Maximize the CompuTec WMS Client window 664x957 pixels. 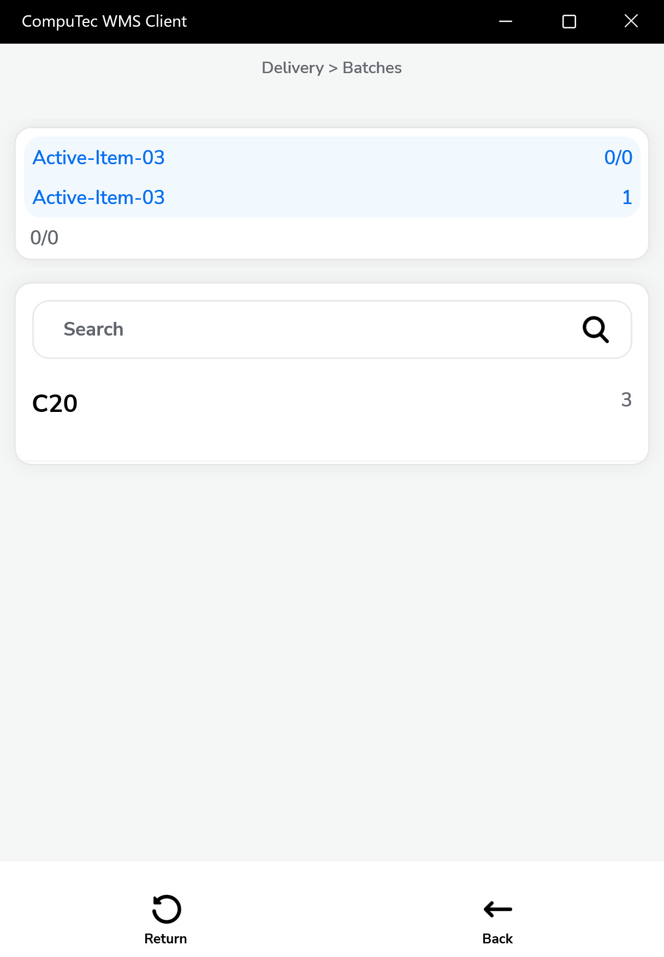pyautogui.click(x=569, y=21)
